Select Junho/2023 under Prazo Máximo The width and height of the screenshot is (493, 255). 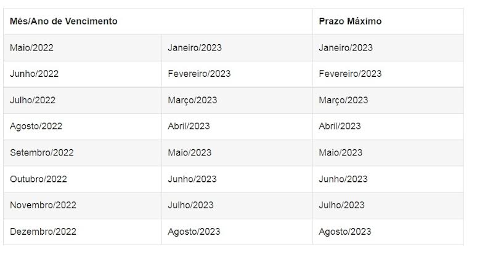point(343,179)
